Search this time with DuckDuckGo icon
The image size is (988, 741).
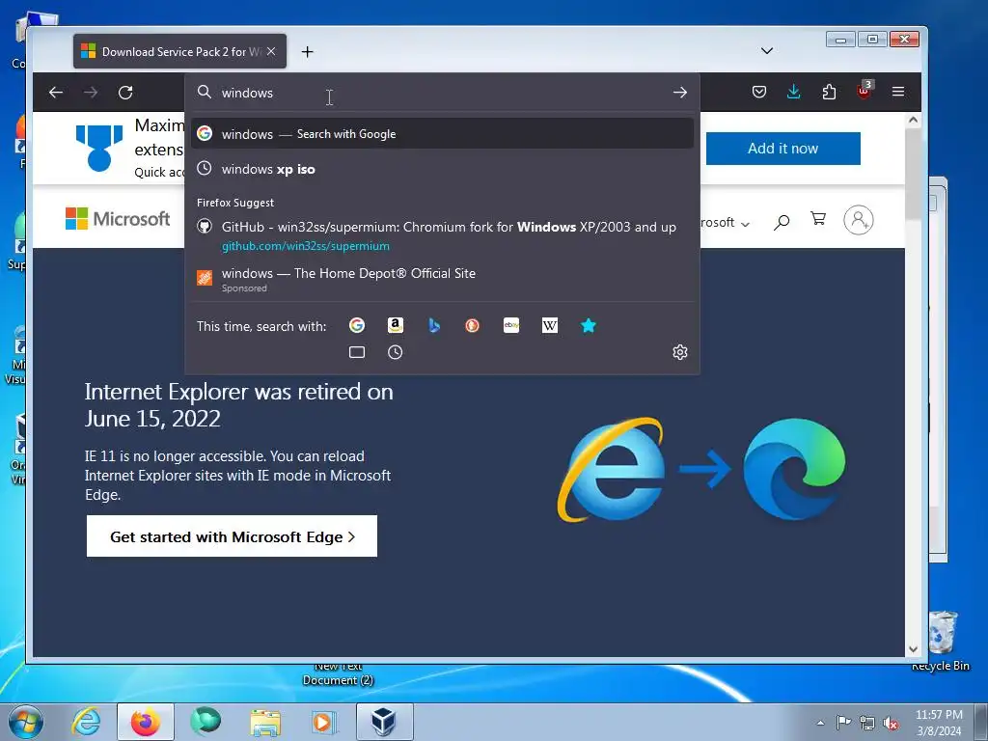(472, 325)
